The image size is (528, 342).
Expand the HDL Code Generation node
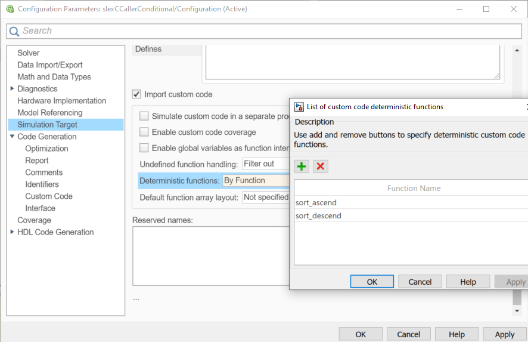pyautogui.click(x=12, y=232)
